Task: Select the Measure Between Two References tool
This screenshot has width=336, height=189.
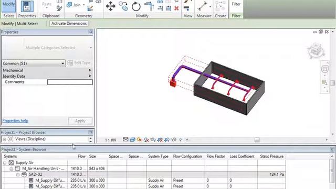Action: (202, 6)
